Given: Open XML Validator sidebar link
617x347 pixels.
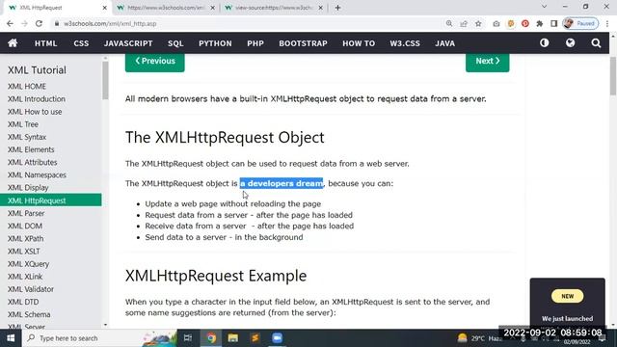Looking at the screenshot, I should [31, 289].
